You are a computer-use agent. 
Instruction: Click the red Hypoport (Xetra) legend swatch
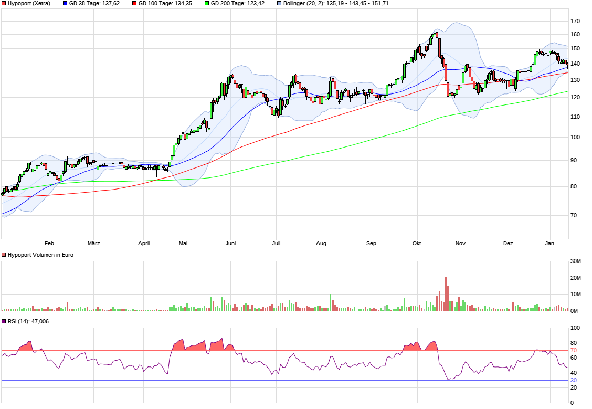pos(4,3)
